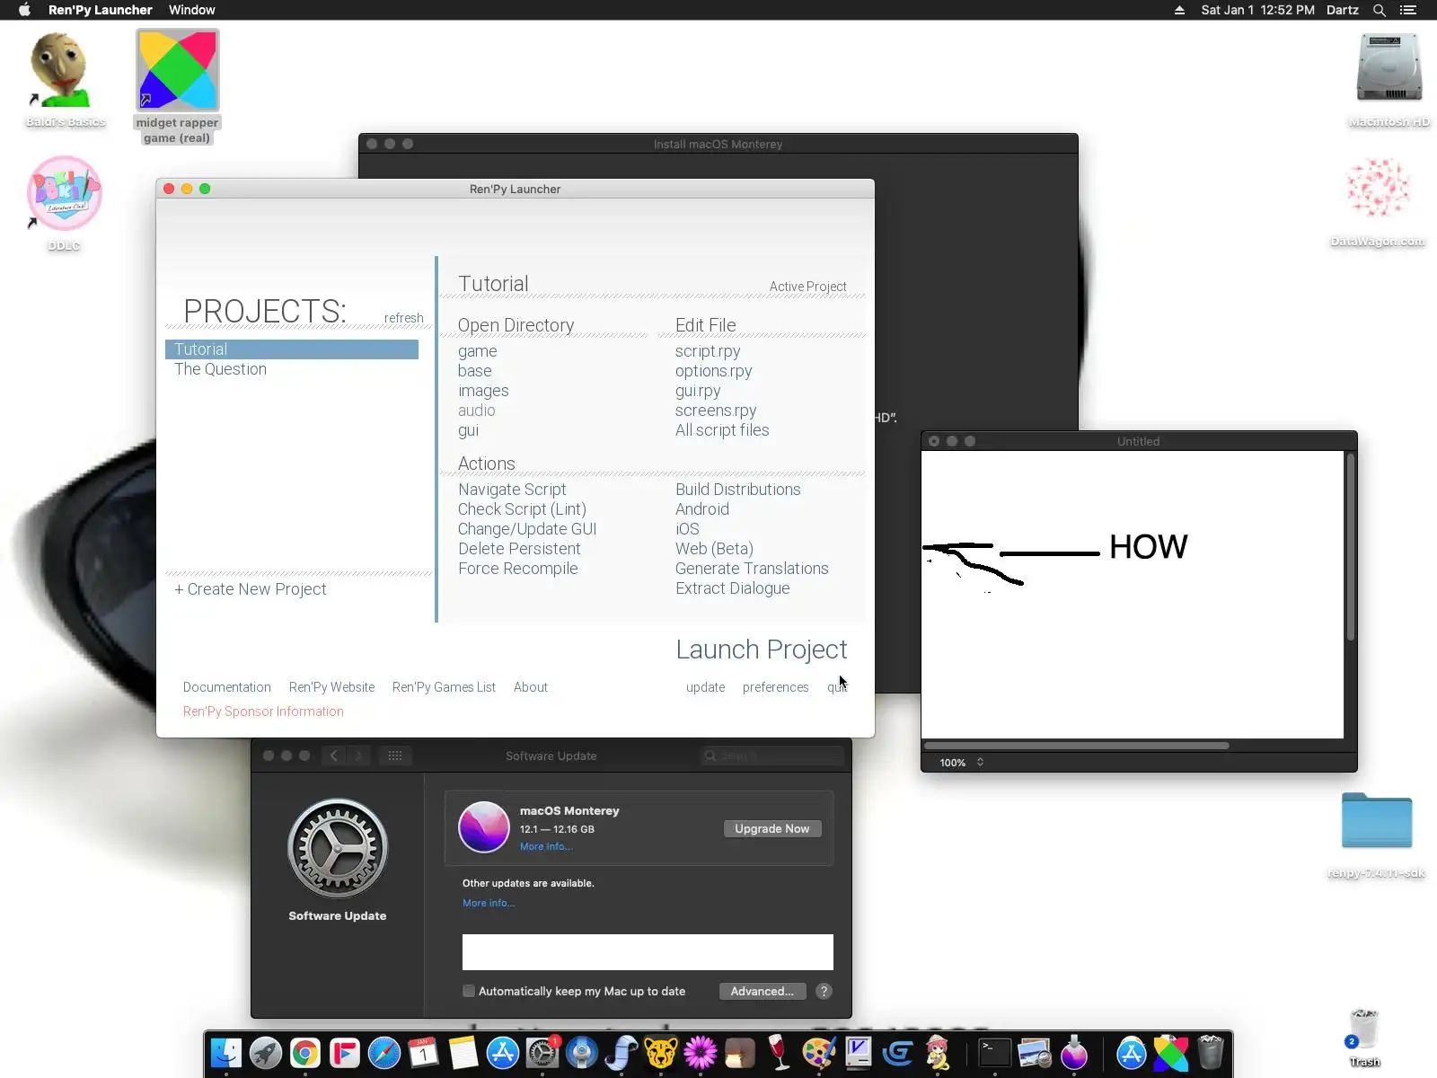The width and height of the screenshot is (1437, 1078).
Task: Click Build Distributions
Action: [x=738, y=490]
